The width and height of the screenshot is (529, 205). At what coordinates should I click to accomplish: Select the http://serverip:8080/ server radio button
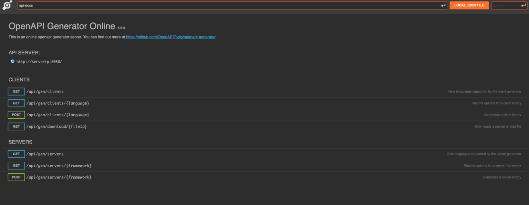(12, 61)
